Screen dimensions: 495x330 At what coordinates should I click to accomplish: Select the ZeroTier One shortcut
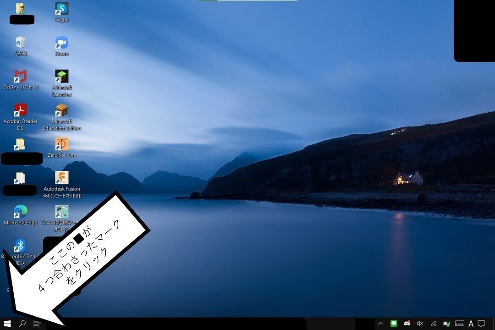point(62,148)
